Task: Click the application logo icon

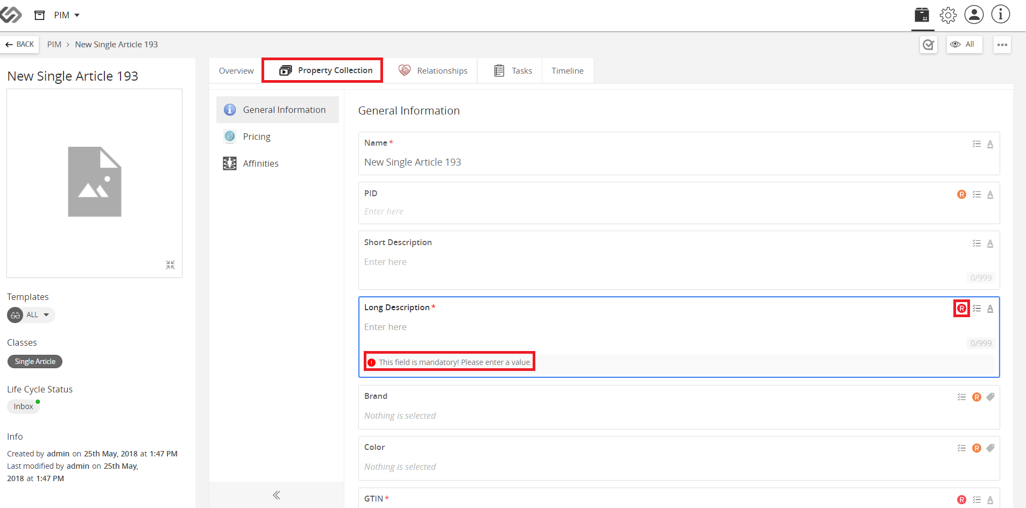Action: coord(10,15)
